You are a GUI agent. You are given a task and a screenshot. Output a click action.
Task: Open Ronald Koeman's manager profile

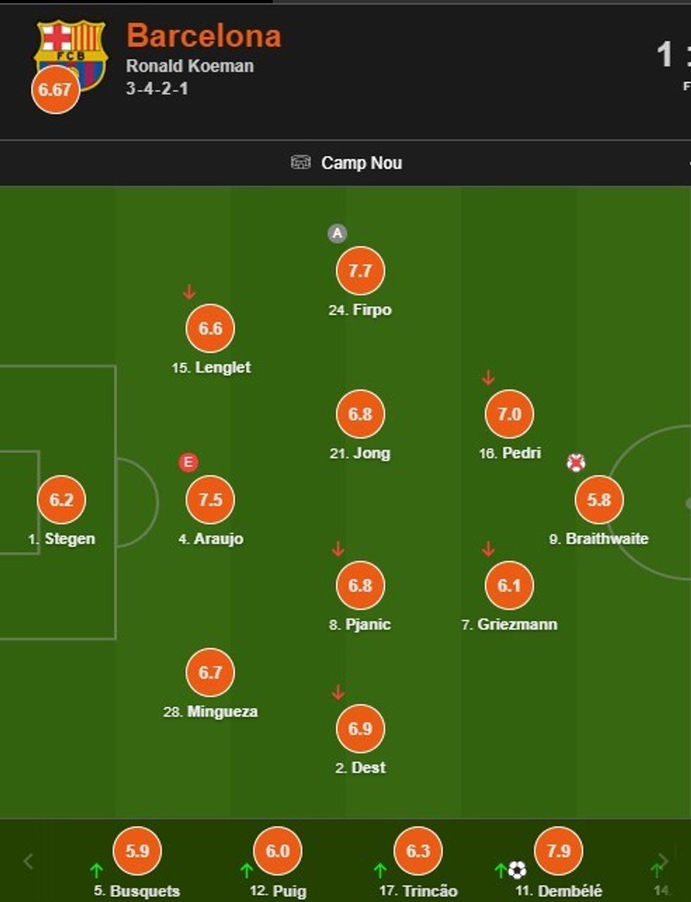[190, 66]
